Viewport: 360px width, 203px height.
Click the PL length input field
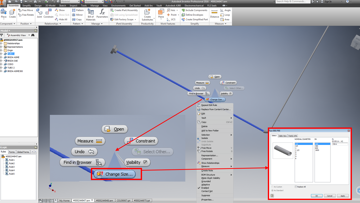(x=340, y=144)
